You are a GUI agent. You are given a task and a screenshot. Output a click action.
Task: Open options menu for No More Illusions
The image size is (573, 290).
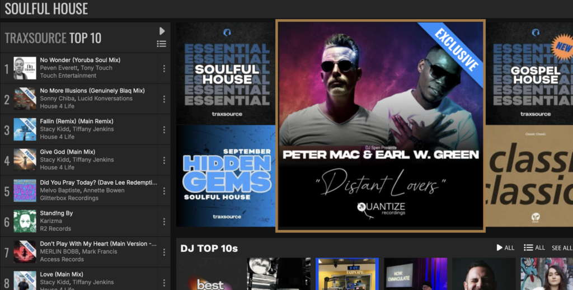(x=164, y=99)
